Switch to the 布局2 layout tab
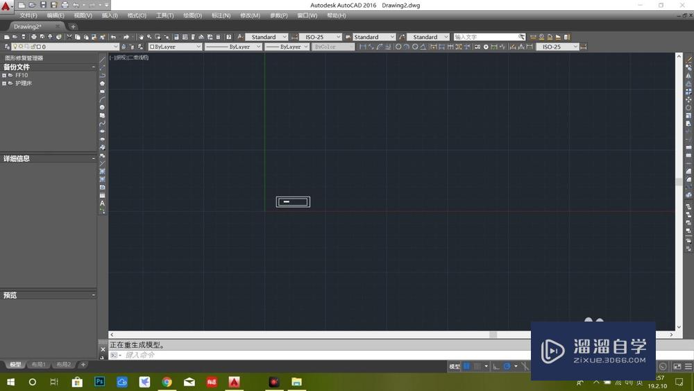694x391 pixels. 64,365
